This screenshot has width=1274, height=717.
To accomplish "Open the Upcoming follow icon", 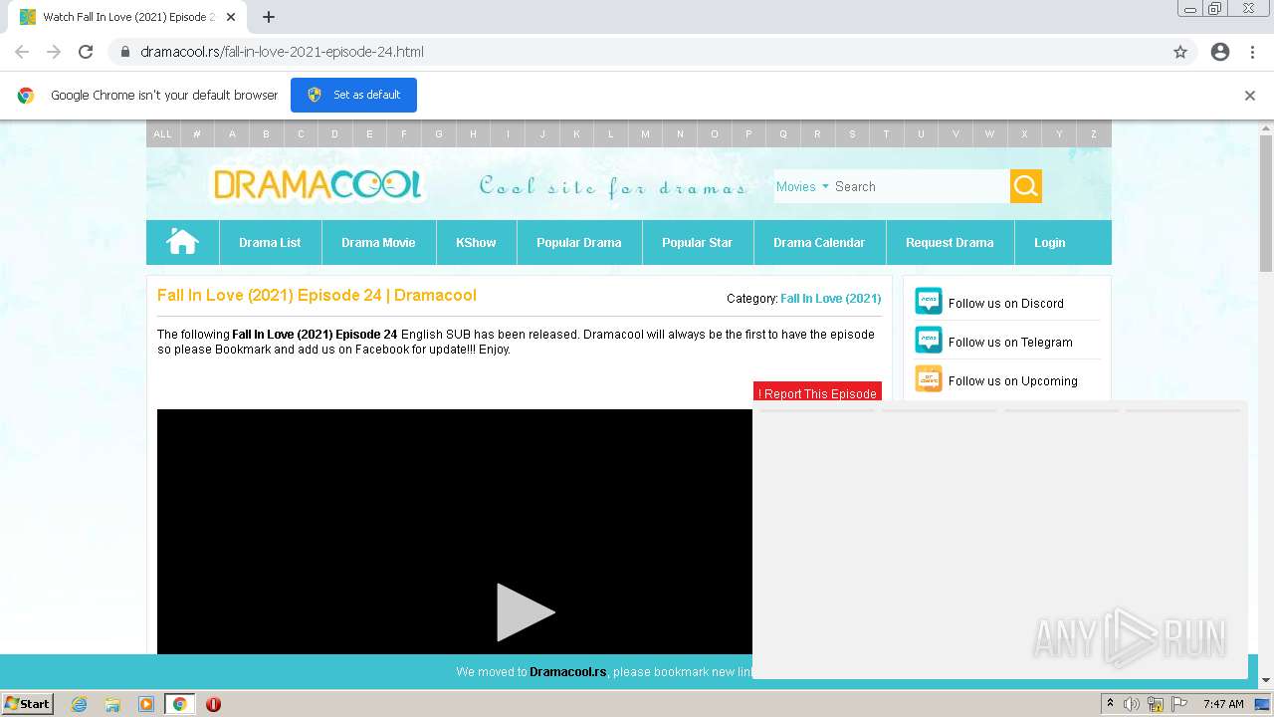I will click(x=929, y=379).
